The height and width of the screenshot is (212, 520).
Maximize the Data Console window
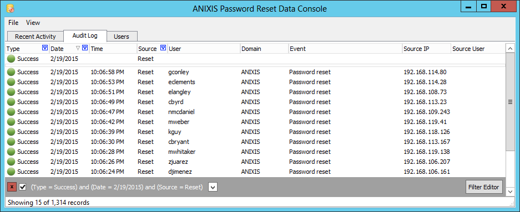coord(483,7)
